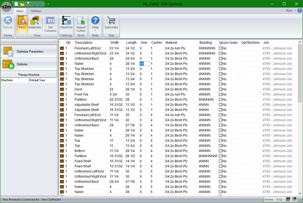This screenshot has width=303, height=203.
Task: Click the New document icon in quick access toolbar
Action: [x=16, y=4]
